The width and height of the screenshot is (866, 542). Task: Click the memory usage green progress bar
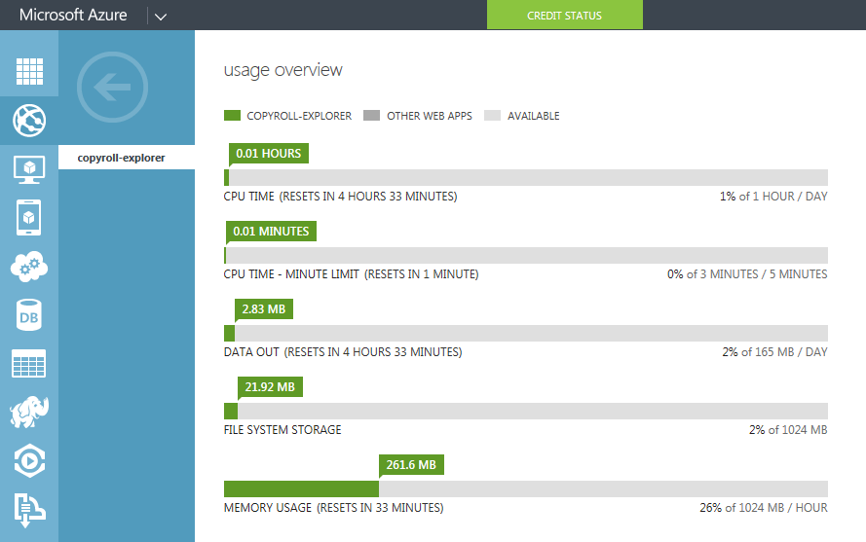tap(301, 489)
